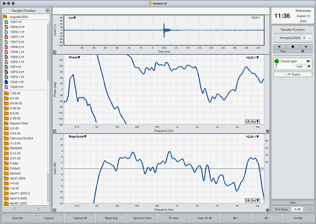316x224 pixels.
Task: Open the View section on right panel
Action: [293, 202]
